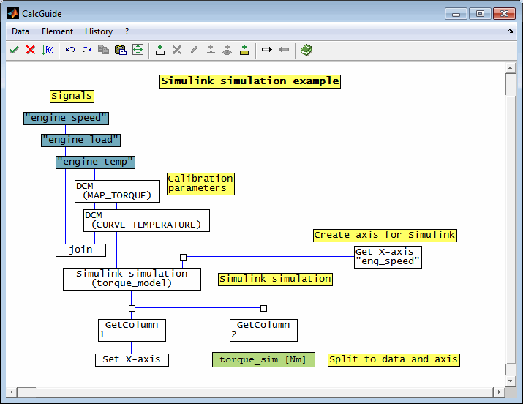Open the Element menu
Viewport: 523px width, 404px height.
click(x=57, y=31)
